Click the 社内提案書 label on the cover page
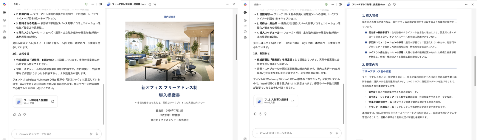This screenshot has width=477, height=140. pos(170,17)
